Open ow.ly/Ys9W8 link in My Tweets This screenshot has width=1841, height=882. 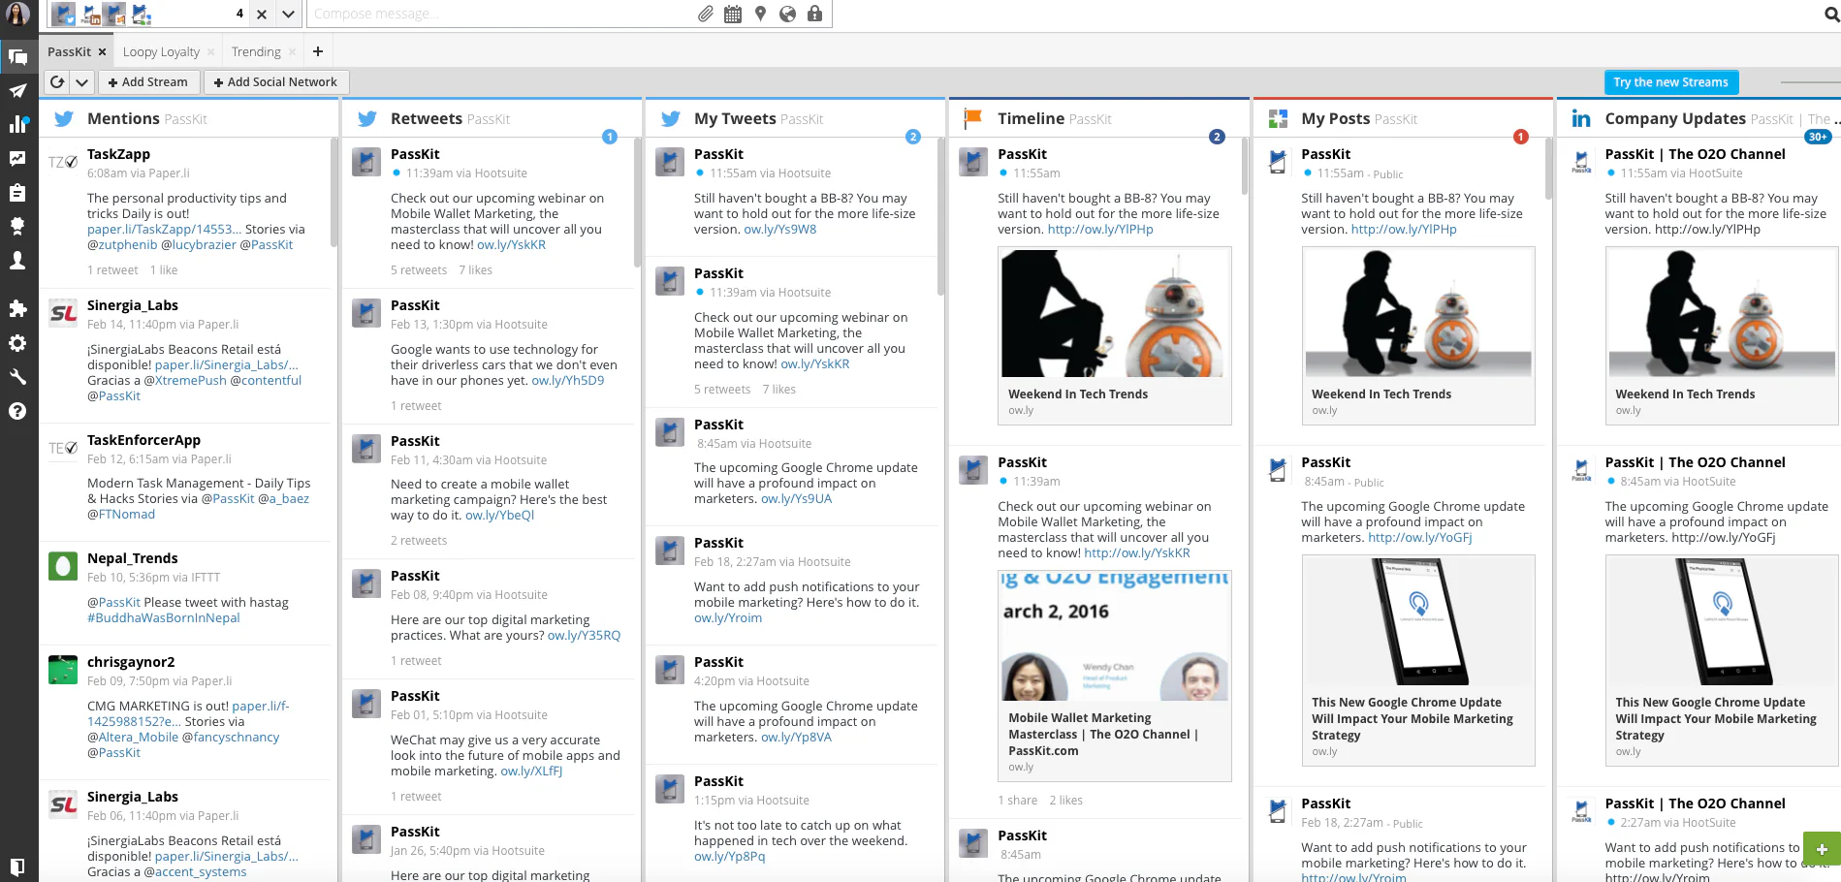coord(780,230)
